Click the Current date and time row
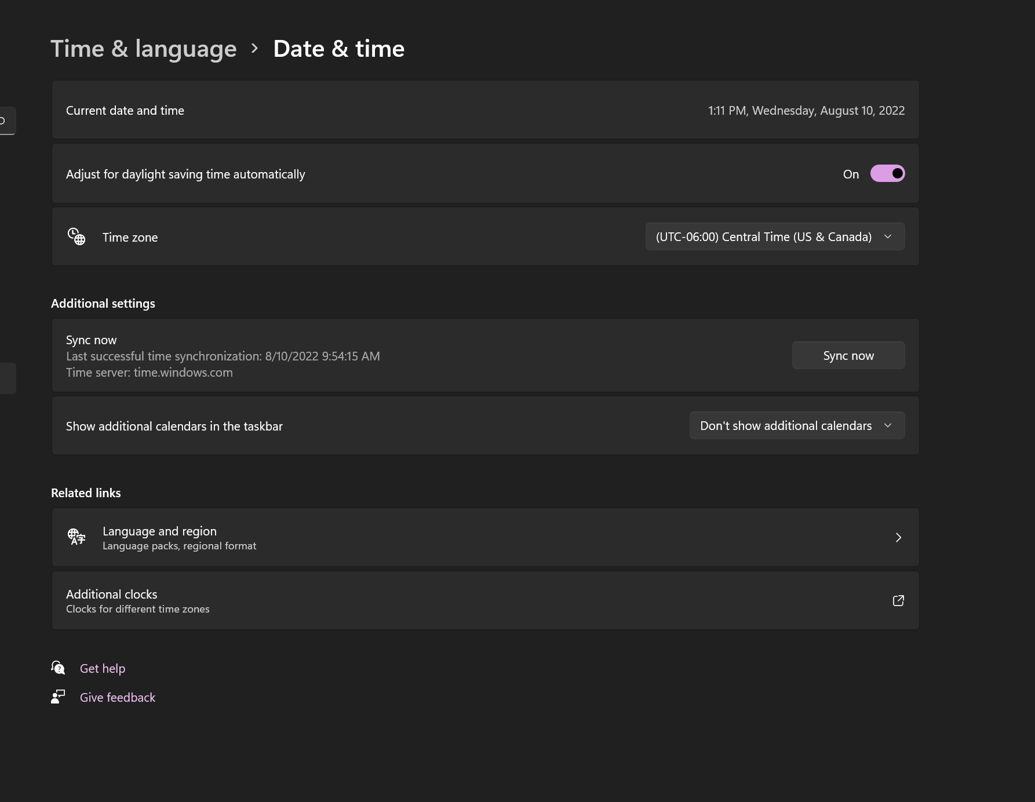Image resolution: width=1035 pixels, height=802 pixels. click(486, 110)
